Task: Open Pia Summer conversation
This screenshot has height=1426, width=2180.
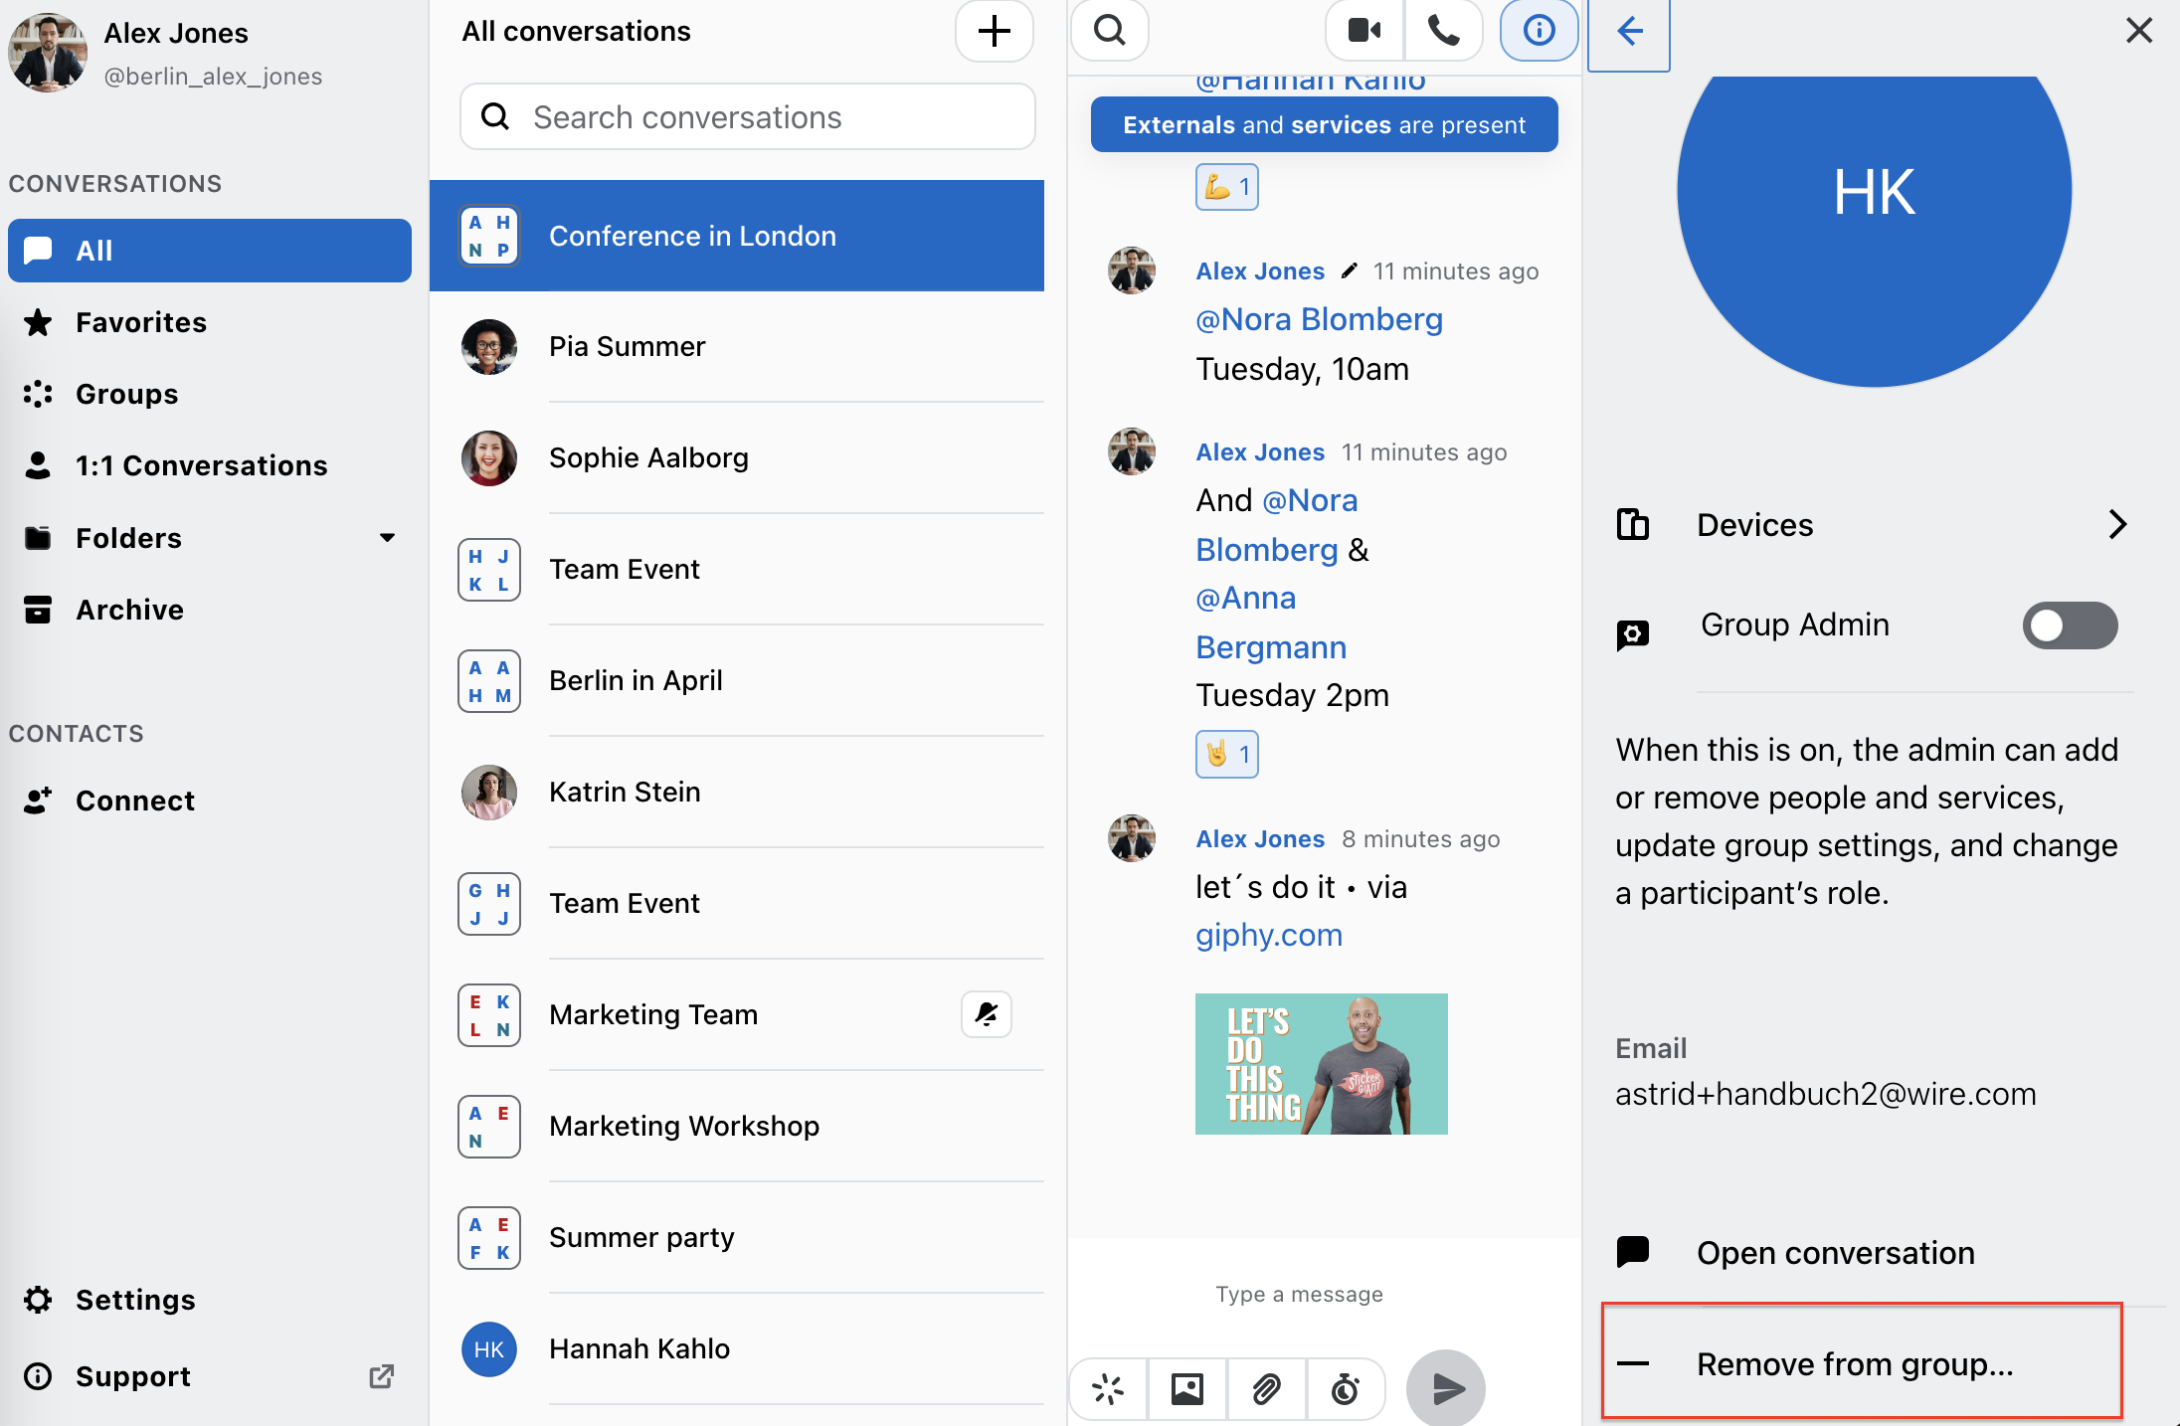Action: [x=737, y=347]
